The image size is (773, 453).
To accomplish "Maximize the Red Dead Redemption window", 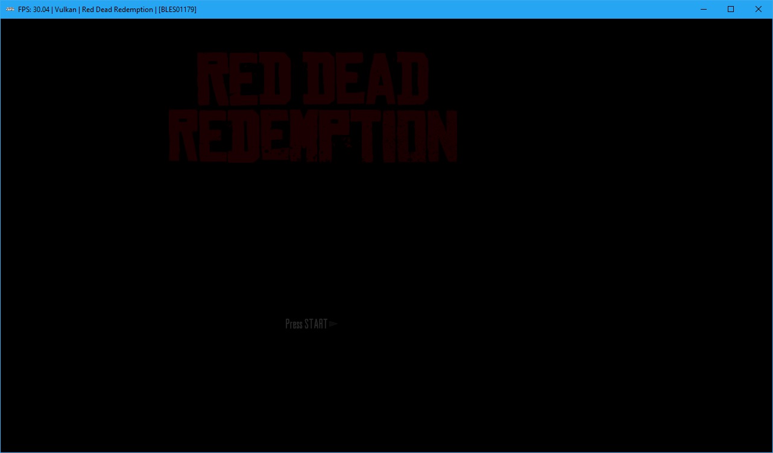I will [731, 9].
